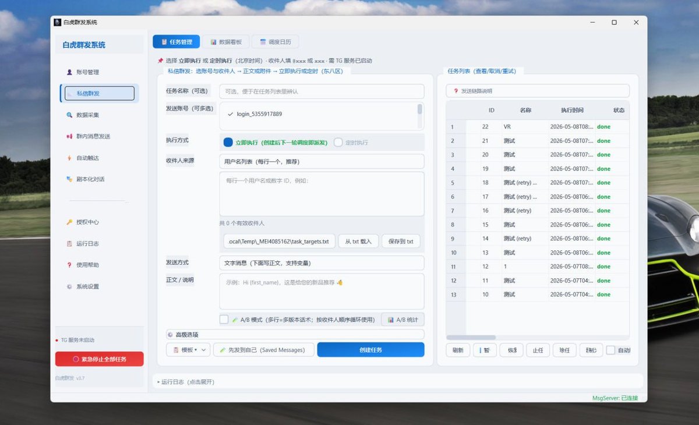
Task: Select task row with ID 18
Action: pos(538,183)
